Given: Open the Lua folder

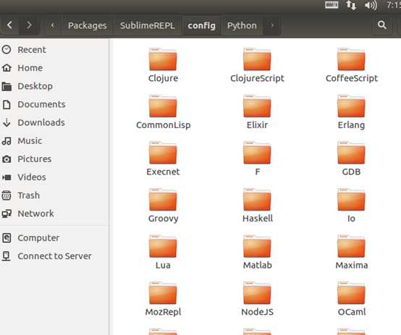Looking at the screenshot, I should 163,252.
